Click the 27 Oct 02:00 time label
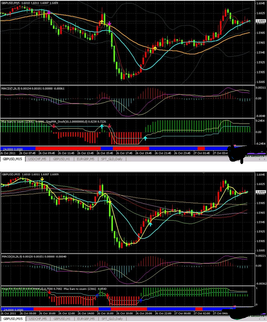The height and width of the screenshot is (322, 267). (202, 314)
